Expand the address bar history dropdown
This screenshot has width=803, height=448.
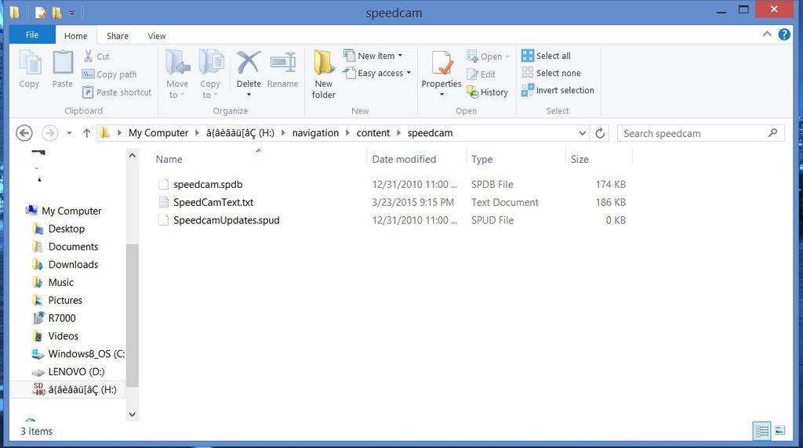pyautogui.click(x=582, y=133)
